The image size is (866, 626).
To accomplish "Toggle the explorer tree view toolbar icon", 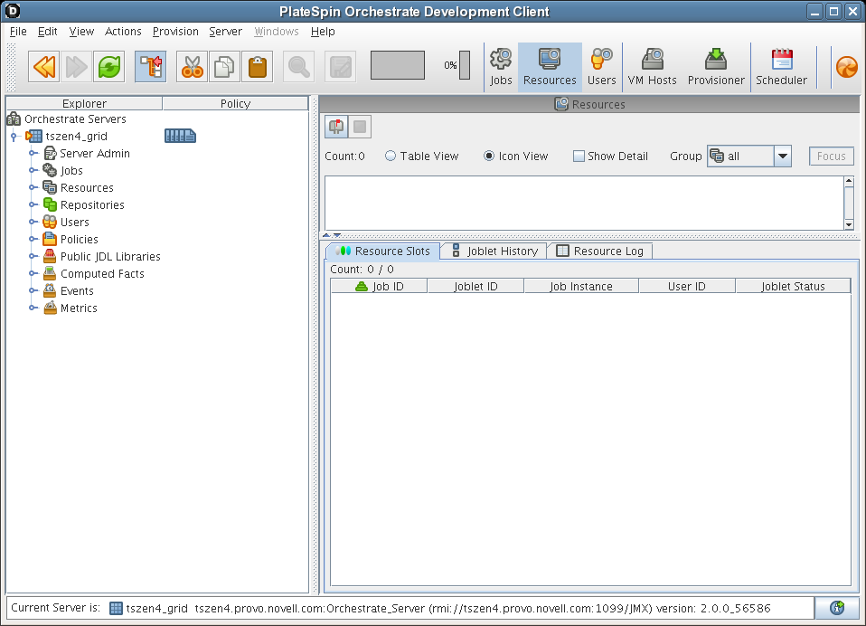I will pyautogui.click(x=150, y=67).
